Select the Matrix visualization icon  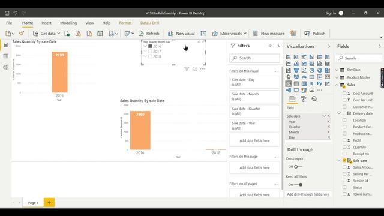point(304,83)
